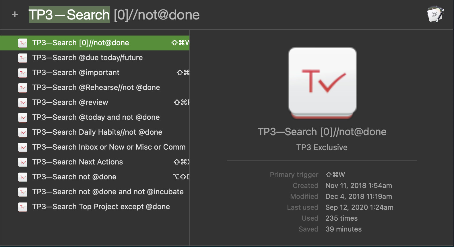Select 'TP3—Search not @done and not @incubate'
Screen dimensions: 454x247
pos(95,192)
